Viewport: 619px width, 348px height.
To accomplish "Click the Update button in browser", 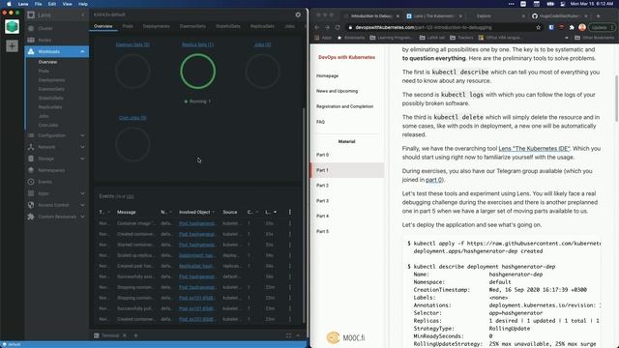I will pyautogui.click(x=602, y=27).
